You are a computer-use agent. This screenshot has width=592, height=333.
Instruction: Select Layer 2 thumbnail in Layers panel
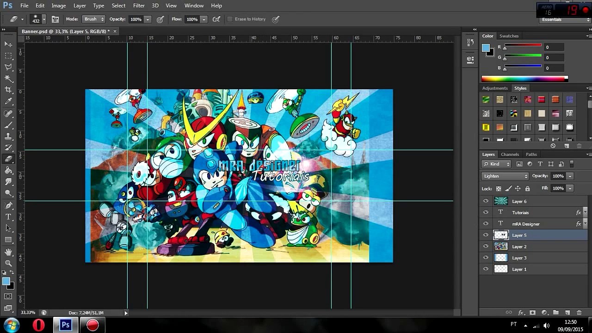click(501, 247)
